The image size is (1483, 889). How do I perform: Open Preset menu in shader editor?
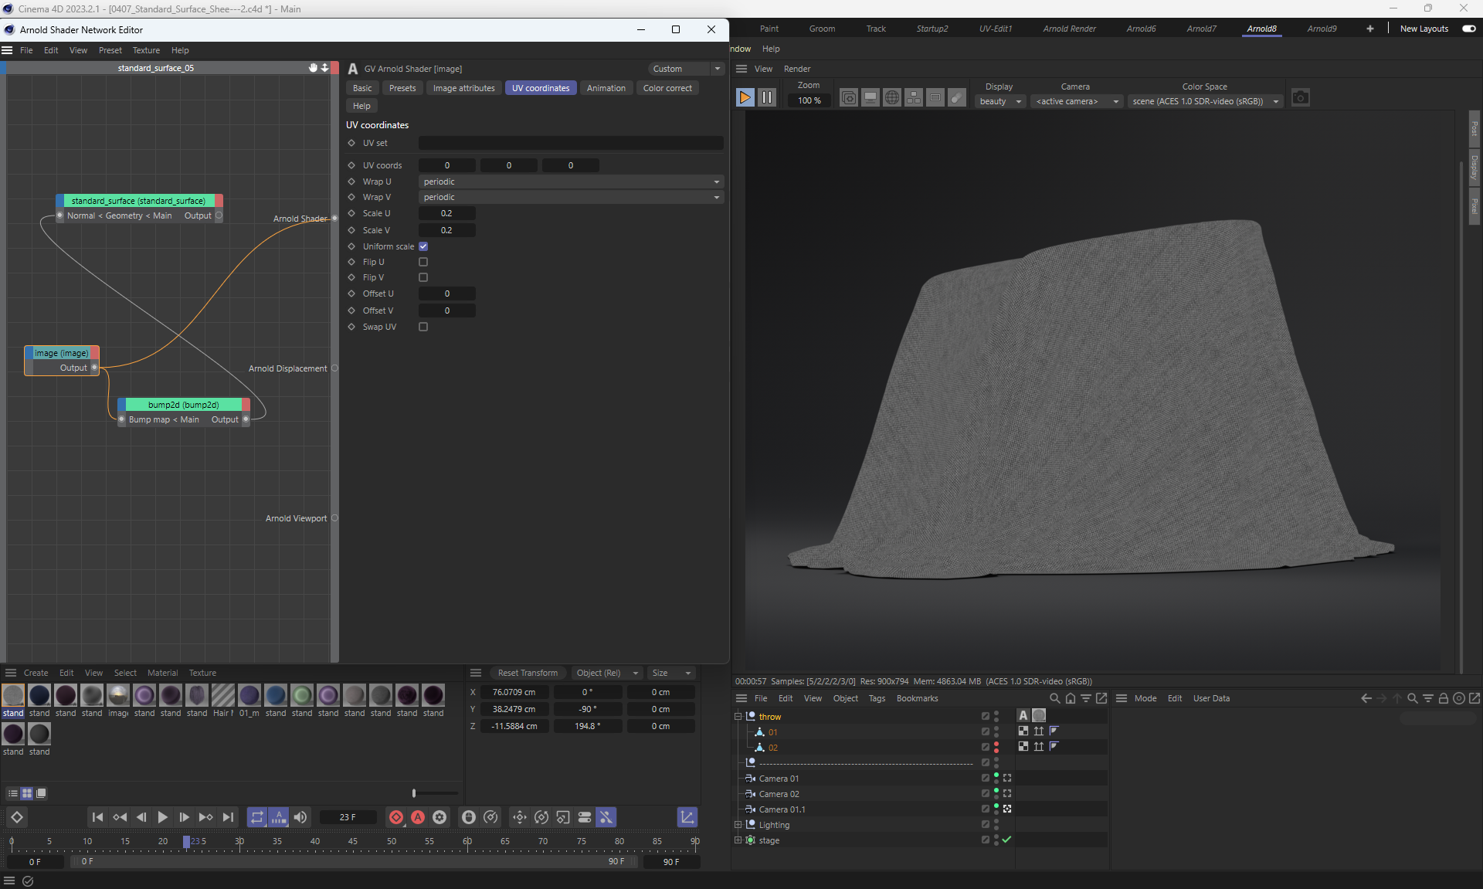tap(110, 50)
